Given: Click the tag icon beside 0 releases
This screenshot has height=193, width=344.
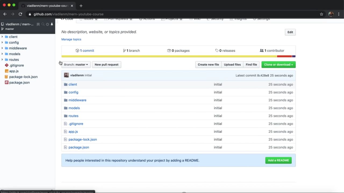Looking at the screenshot, I should click(217, 50).
